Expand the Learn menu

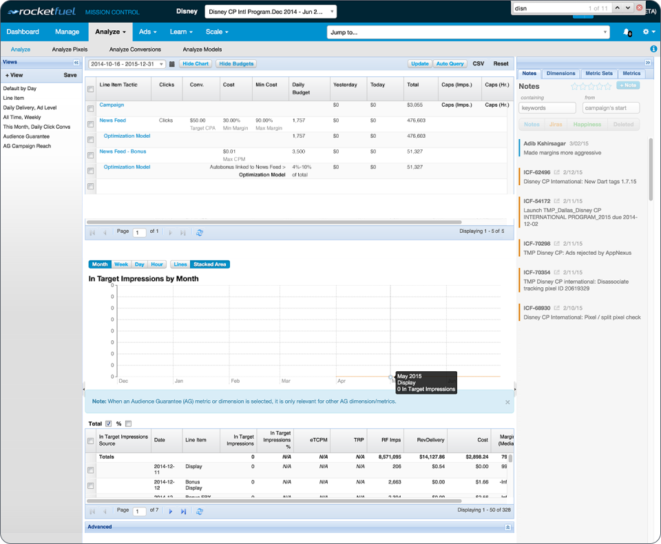click(x=181, y=32)
